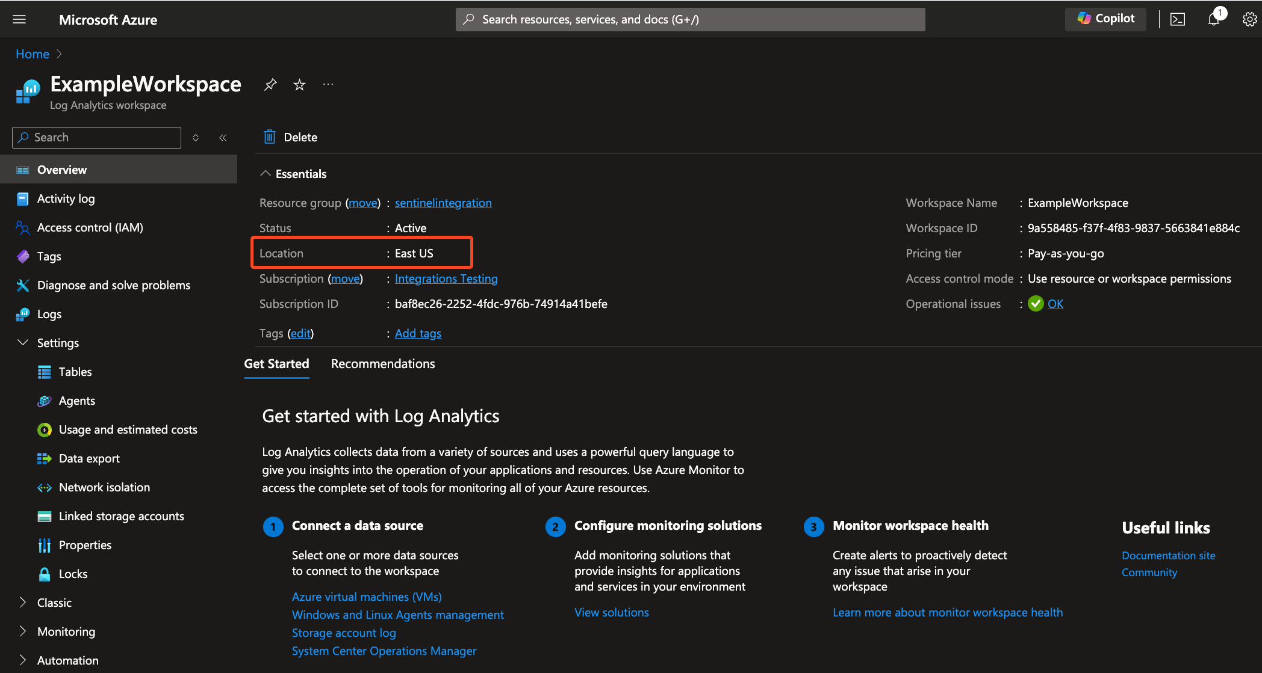
Task: Click the Home breadcrumb
Action: click(33, 54)
